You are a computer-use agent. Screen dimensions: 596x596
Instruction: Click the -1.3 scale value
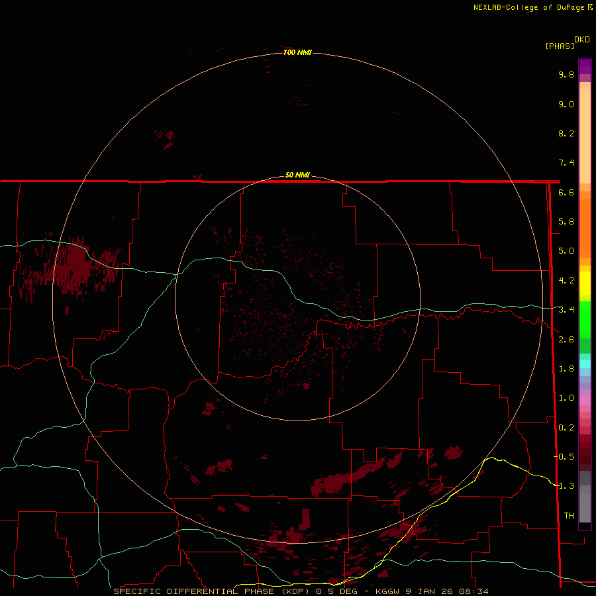pos(564,486)
